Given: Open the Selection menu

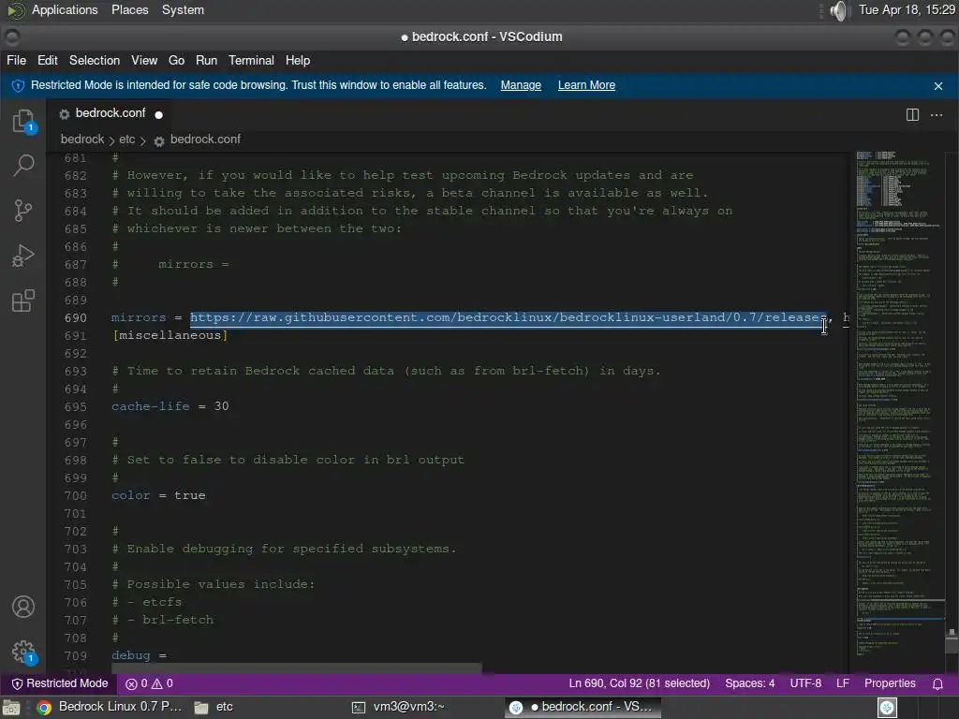Looking at the screenshot, I should point(95,61).
